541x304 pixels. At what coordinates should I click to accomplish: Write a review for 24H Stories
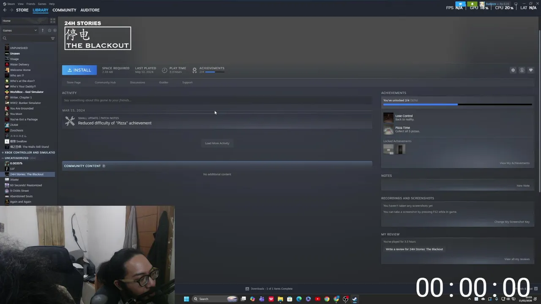414,249
